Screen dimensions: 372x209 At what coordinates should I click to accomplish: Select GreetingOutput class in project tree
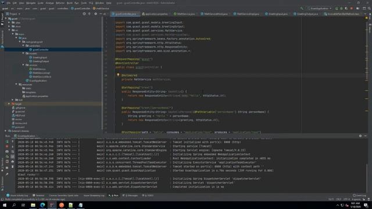point(39,61)
